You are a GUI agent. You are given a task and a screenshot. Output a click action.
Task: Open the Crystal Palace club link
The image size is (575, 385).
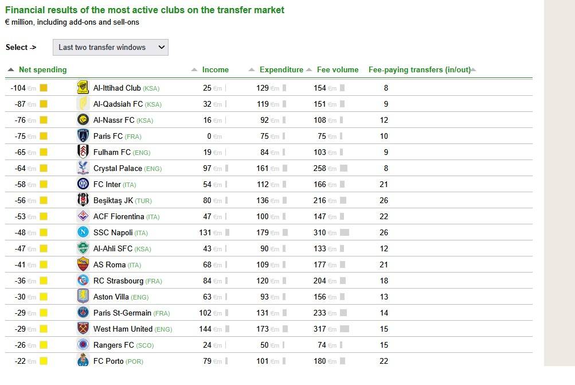(x=118, y=168)
